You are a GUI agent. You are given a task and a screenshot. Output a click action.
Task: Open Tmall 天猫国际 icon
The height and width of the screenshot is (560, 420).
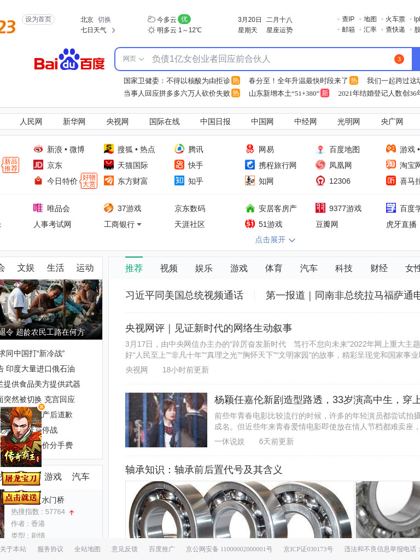(109, 165)
